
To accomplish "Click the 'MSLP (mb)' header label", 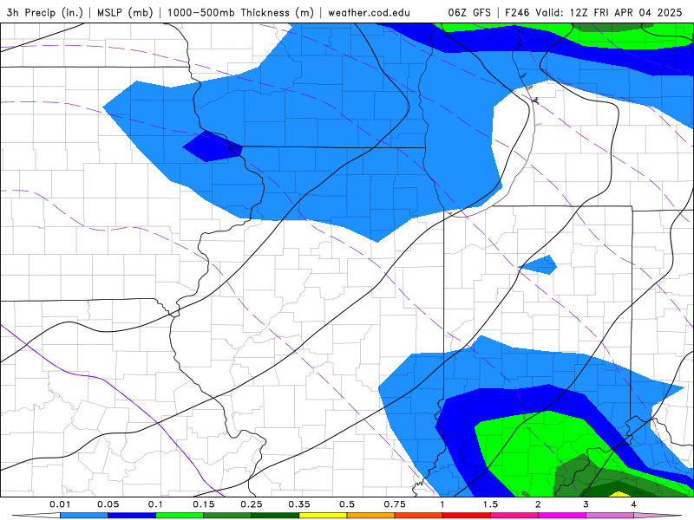I will 125,12.
